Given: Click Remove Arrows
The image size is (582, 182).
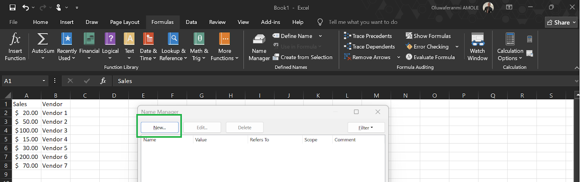Looking at the screenshot, I should pyautogui.click(x=367, y=57).
